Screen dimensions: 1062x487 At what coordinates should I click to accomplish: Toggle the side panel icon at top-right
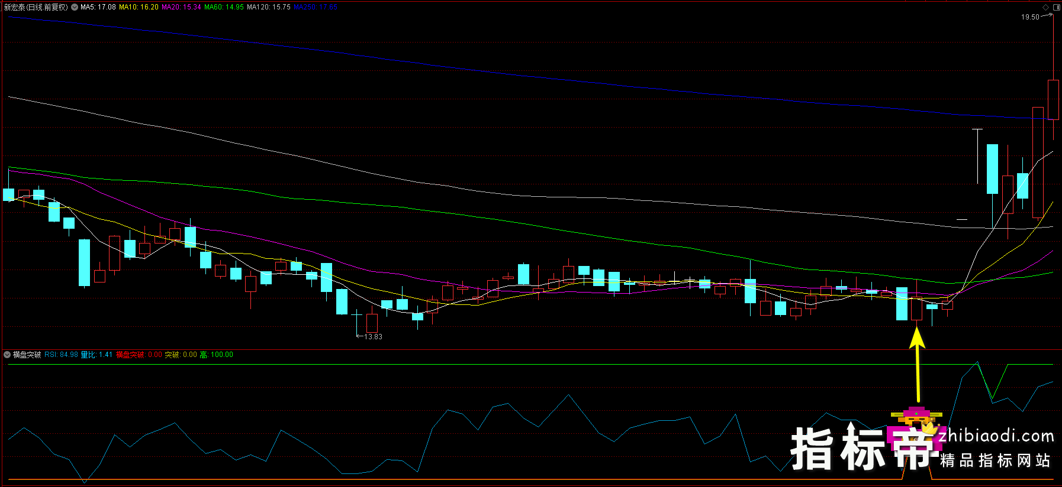pyautogui.click(x=1056, y=7)
